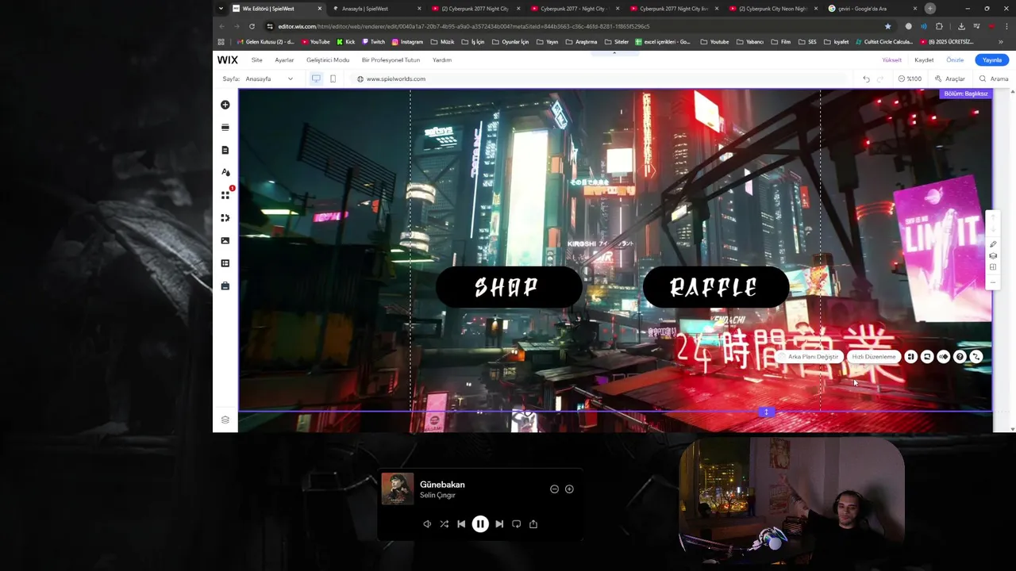Bookmark this page with star icon
Image resolution: width=1016 pixels, height=571 pixels.
click(x=887, y=26)
